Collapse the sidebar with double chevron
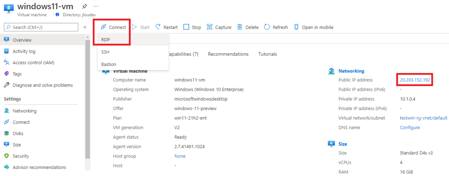 (x=85, y=28)
